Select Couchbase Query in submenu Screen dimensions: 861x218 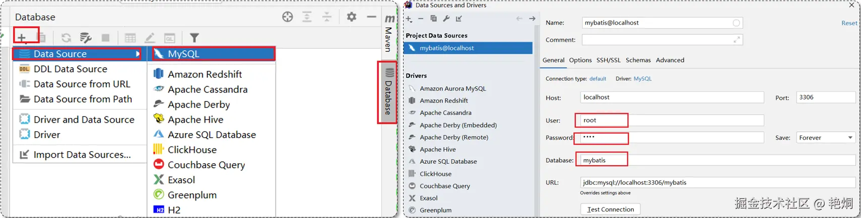pyautogui.click(x=212, y=165)
